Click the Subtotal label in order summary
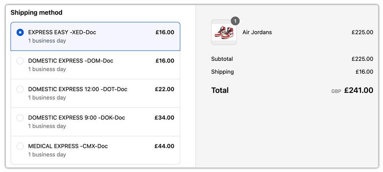The image size is (383, 172). pos(222,59)
